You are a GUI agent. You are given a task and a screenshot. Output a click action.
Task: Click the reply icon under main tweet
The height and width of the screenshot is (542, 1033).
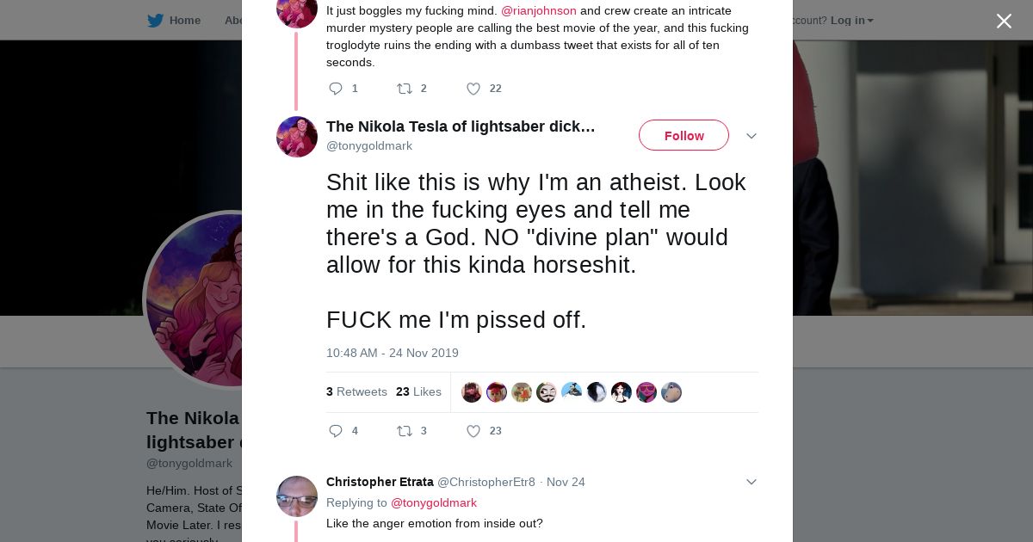pyautogui.click(x=336, y=431)
